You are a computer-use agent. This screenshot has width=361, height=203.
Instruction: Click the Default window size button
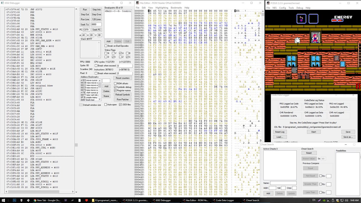(x=80, y=105)
